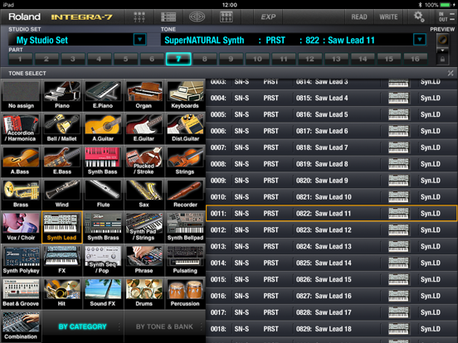Screen dimensions: 458x343
Task: Switch to part 10
Action: [257, 59]
